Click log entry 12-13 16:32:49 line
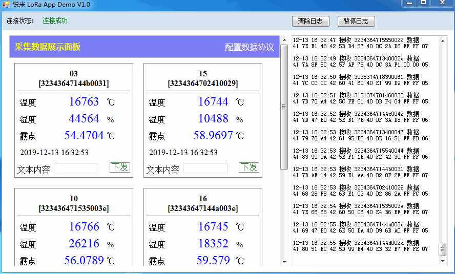 [x=356, y=58]
